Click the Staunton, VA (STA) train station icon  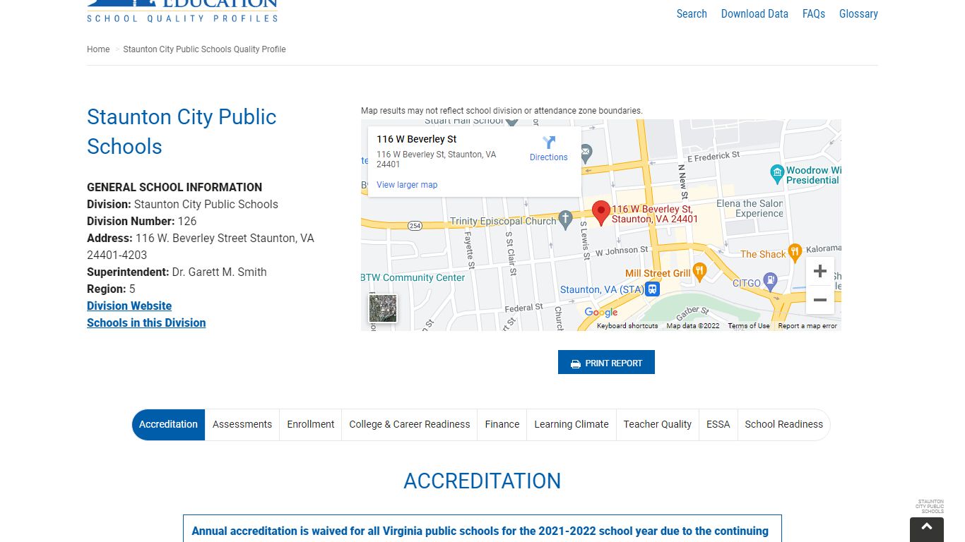(653, 289)
